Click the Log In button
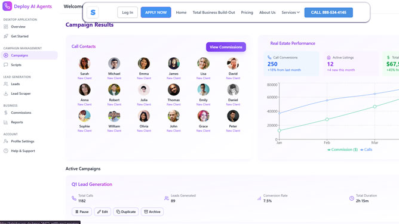The height and width of the screenshot is (224, 399). [127, 12]
